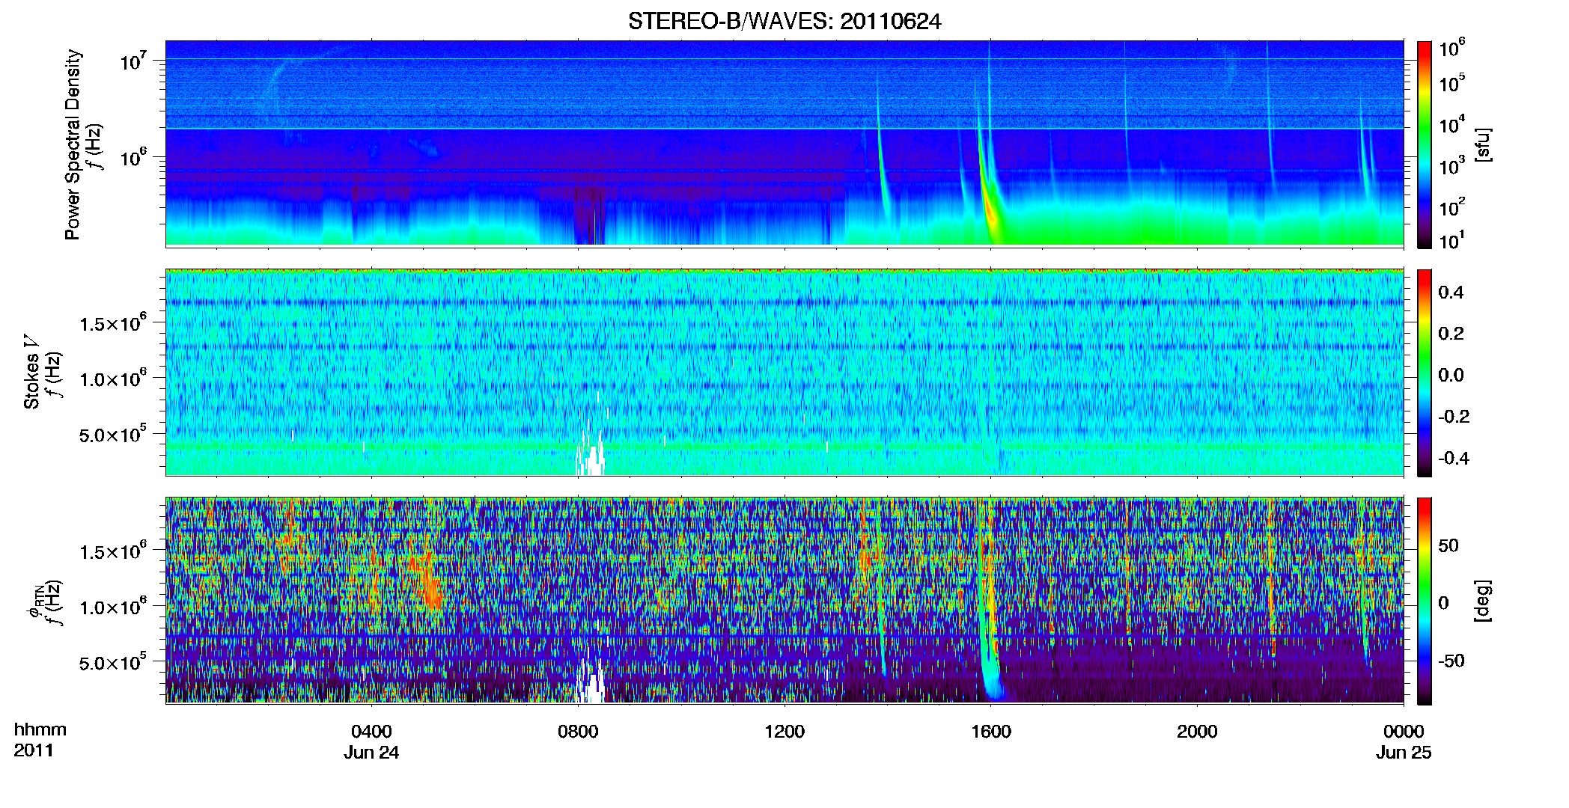
Task: Click the 2000 time tick label
Action: tap(1197, 732)
